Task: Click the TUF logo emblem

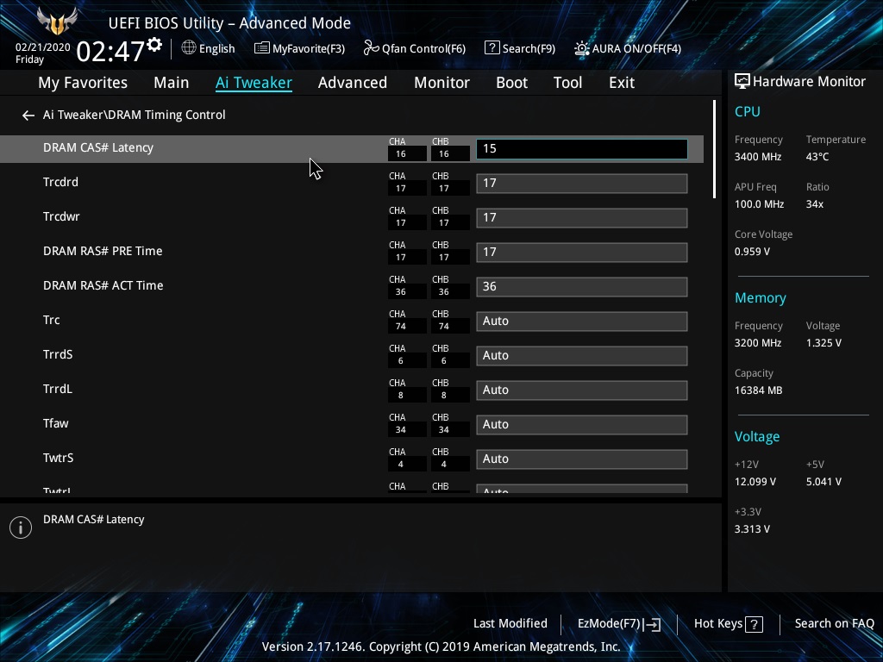Action: (57, 21)
